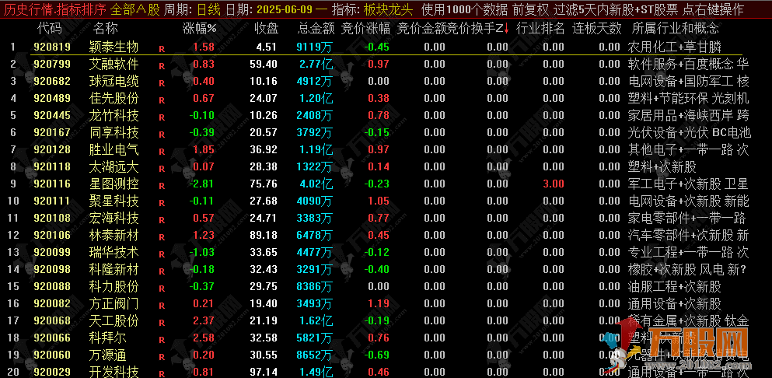The height and width of the screenshot is (378, 772).
Task: Click the R marker beside 开发科技
Action: (x=162, y=375)
